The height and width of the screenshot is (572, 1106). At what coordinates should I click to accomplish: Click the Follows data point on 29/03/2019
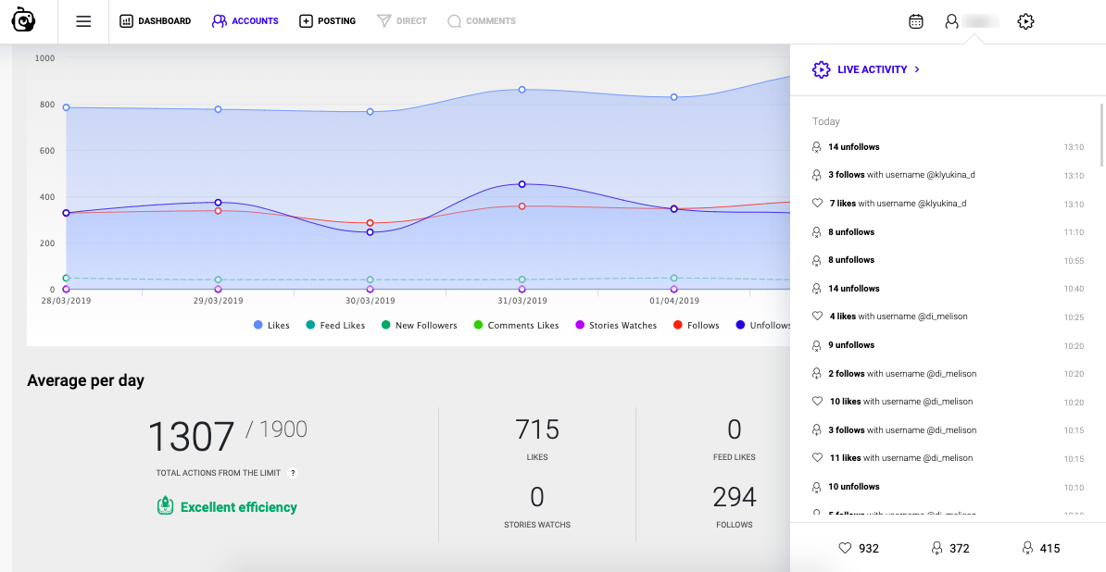pos(218,211)
